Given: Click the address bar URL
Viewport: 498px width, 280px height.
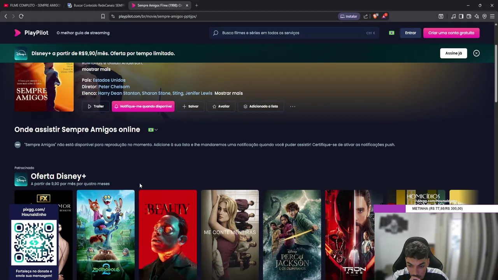Looking at the screenshot, I should (158, 16).
